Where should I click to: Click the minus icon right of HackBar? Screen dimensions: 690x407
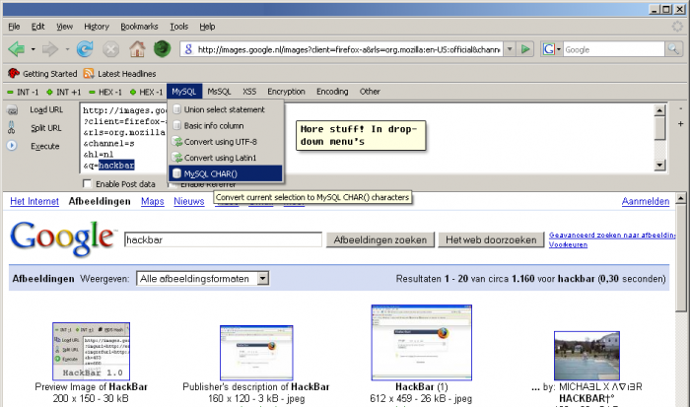(681, 108)
